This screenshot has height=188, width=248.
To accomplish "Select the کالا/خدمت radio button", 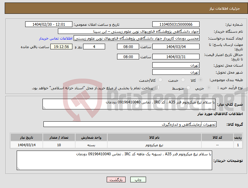I will point(161,80).
